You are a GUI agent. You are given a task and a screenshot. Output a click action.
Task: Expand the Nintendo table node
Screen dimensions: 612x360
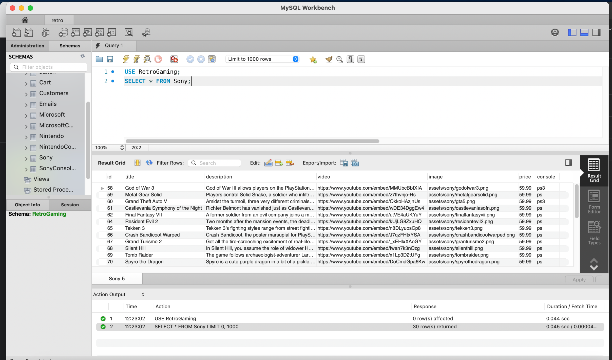click(x=26, y=137)
